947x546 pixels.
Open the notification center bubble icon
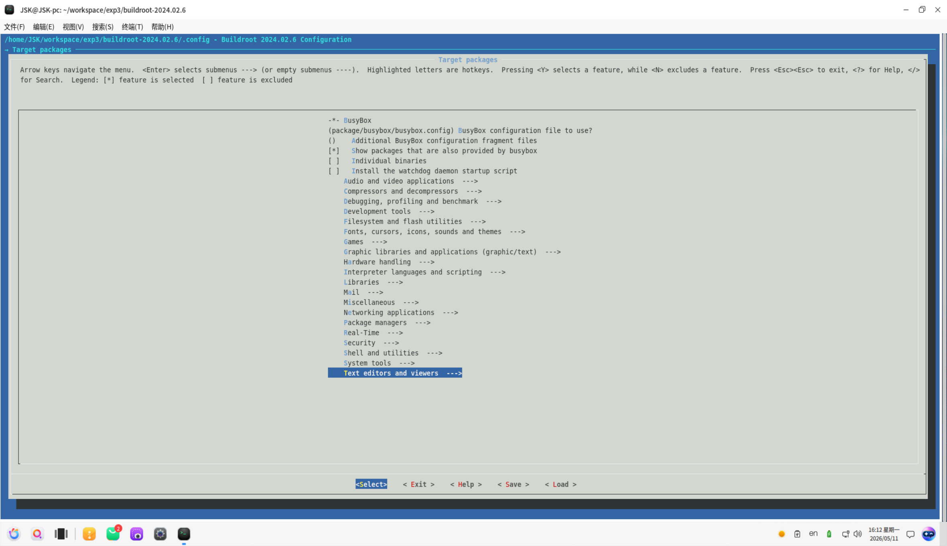910,534
